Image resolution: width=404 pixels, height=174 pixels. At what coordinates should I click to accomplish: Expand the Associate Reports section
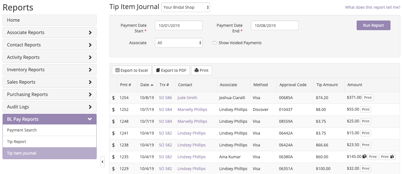pos(50,32)
